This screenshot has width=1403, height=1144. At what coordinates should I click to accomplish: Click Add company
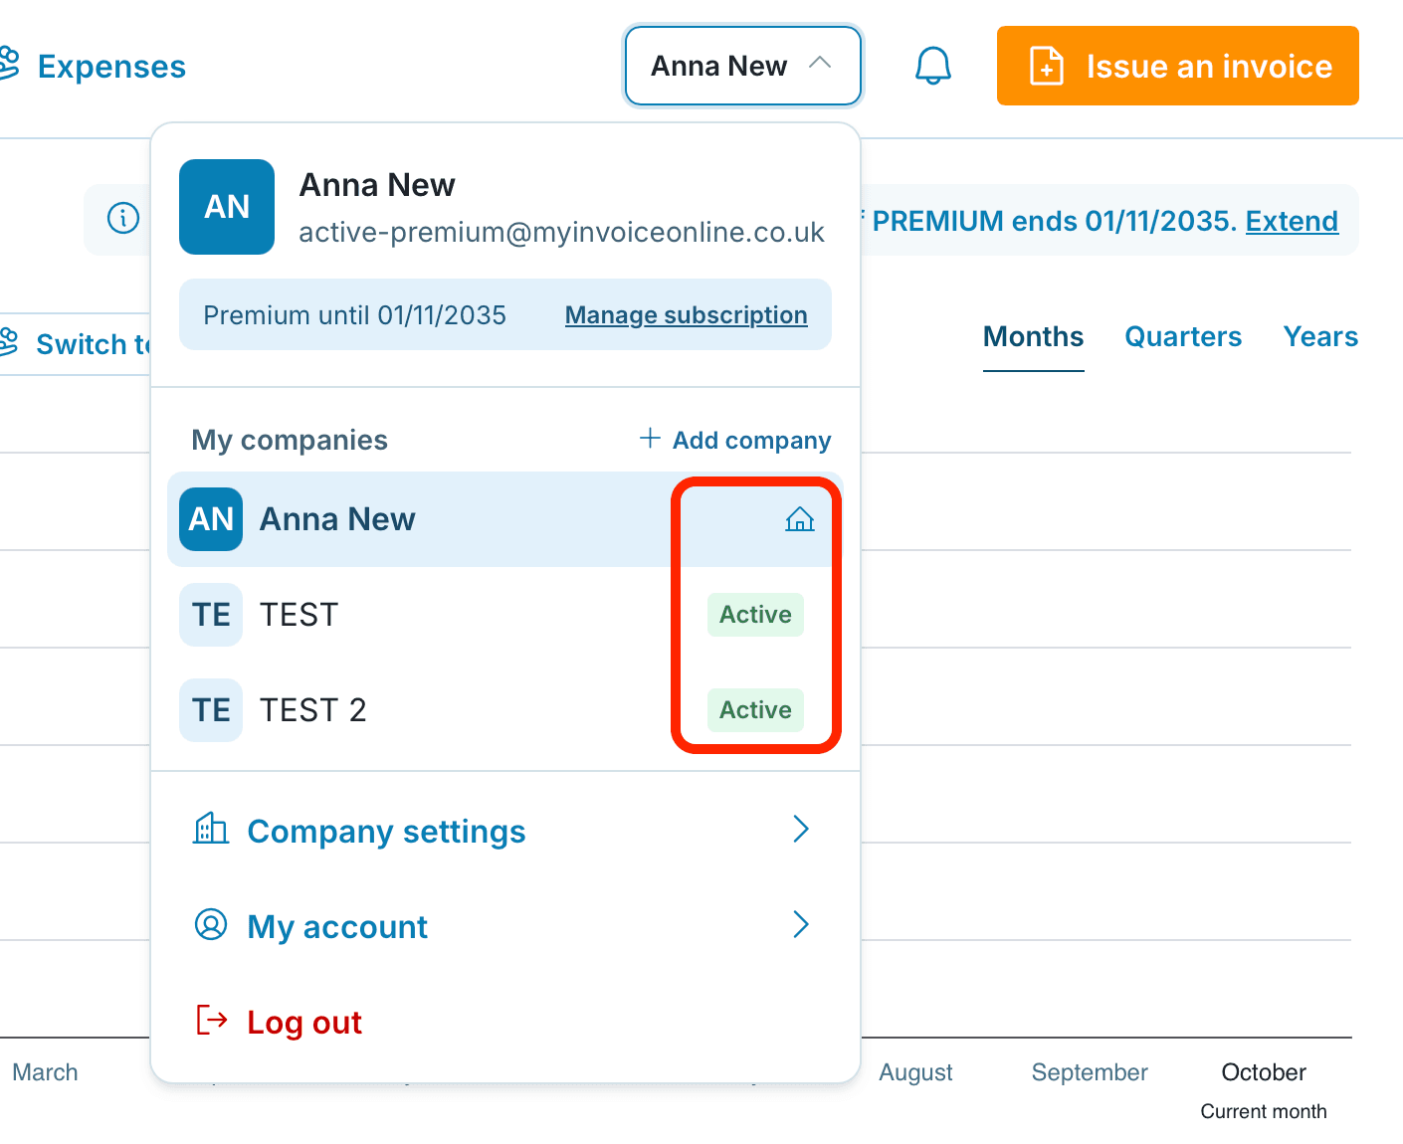735,440
